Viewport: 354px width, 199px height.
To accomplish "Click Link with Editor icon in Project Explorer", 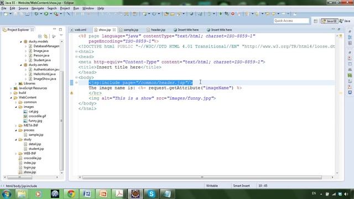I will (x=46, y=36).
